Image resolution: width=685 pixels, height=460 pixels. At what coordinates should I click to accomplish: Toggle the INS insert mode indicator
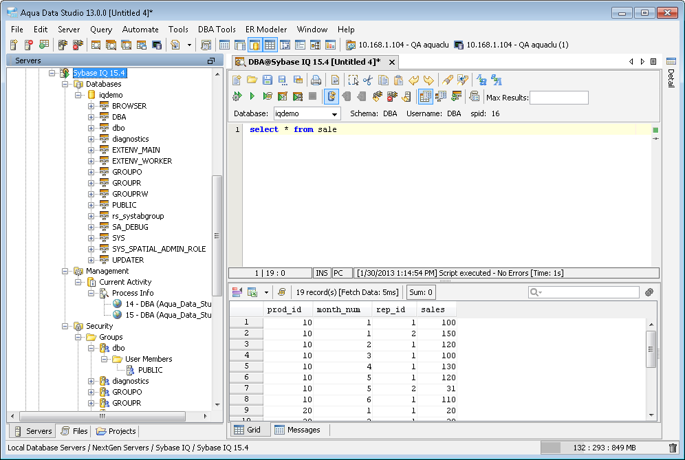click(x=322, y=273)
